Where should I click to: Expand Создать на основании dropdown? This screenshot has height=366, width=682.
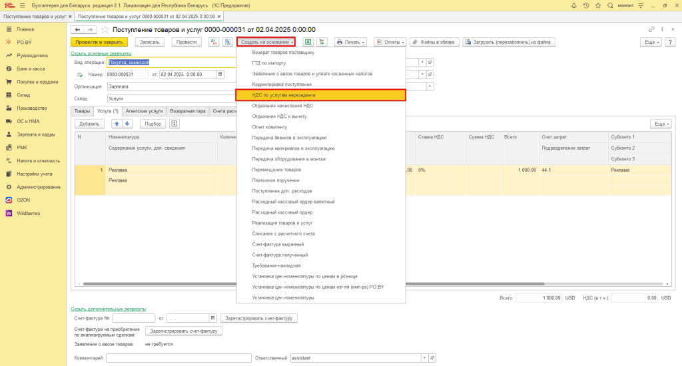(x=266, y=42)
